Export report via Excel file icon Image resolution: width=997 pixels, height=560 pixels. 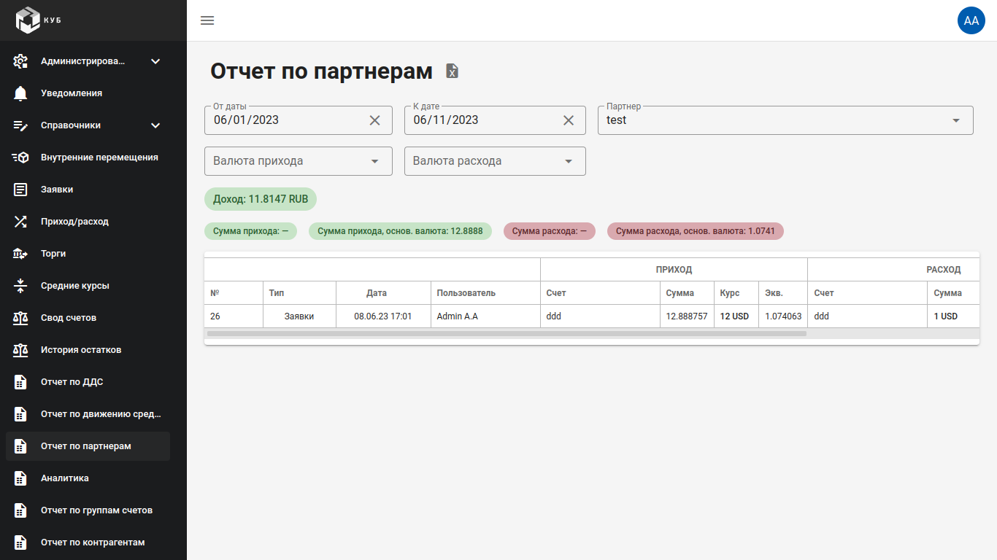click(x=453, y=71)
